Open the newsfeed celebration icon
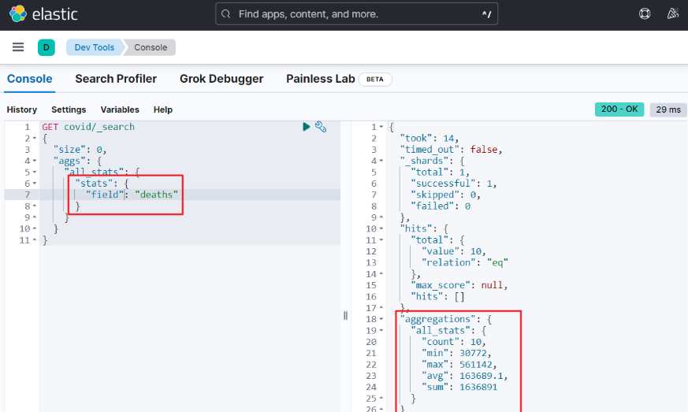 (673, 14)
